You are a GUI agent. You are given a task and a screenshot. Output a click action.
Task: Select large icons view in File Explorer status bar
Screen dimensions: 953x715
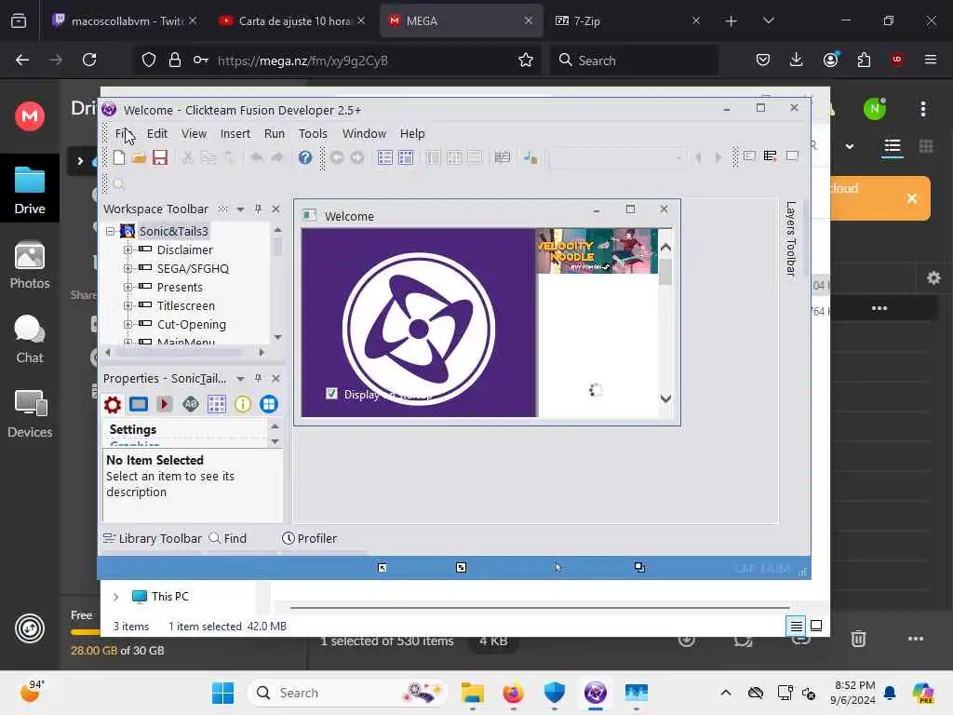pos(816,626)
